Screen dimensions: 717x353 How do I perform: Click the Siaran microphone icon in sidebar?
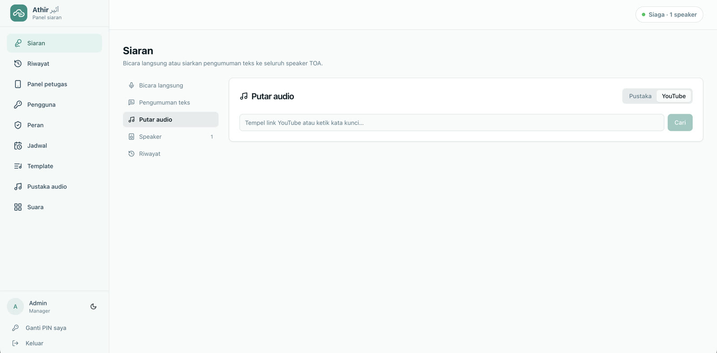18,43
